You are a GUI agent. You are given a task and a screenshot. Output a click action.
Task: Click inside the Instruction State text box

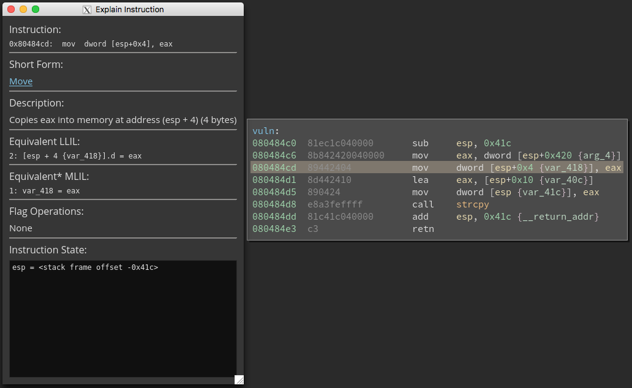pyautogui.click(x=123, y=319)
